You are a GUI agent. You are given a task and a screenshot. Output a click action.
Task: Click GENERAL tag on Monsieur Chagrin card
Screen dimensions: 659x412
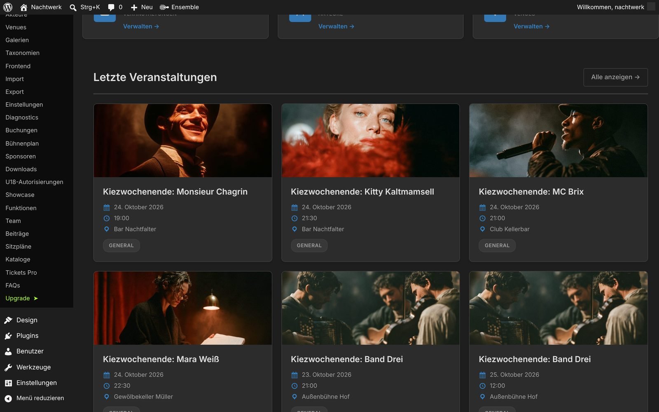pyautogui.click(x=122, y=246)
